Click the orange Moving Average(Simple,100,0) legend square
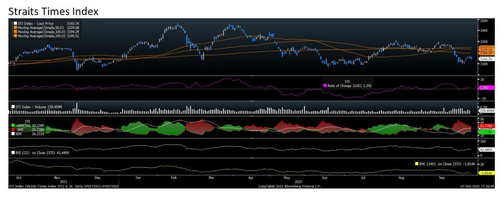The height and width of the screenshot is (198, 504). pos(15,32)
